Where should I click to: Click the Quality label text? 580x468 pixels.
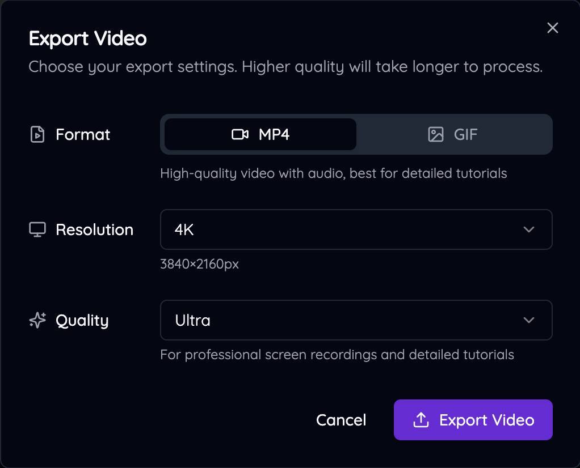pos(82,320)
